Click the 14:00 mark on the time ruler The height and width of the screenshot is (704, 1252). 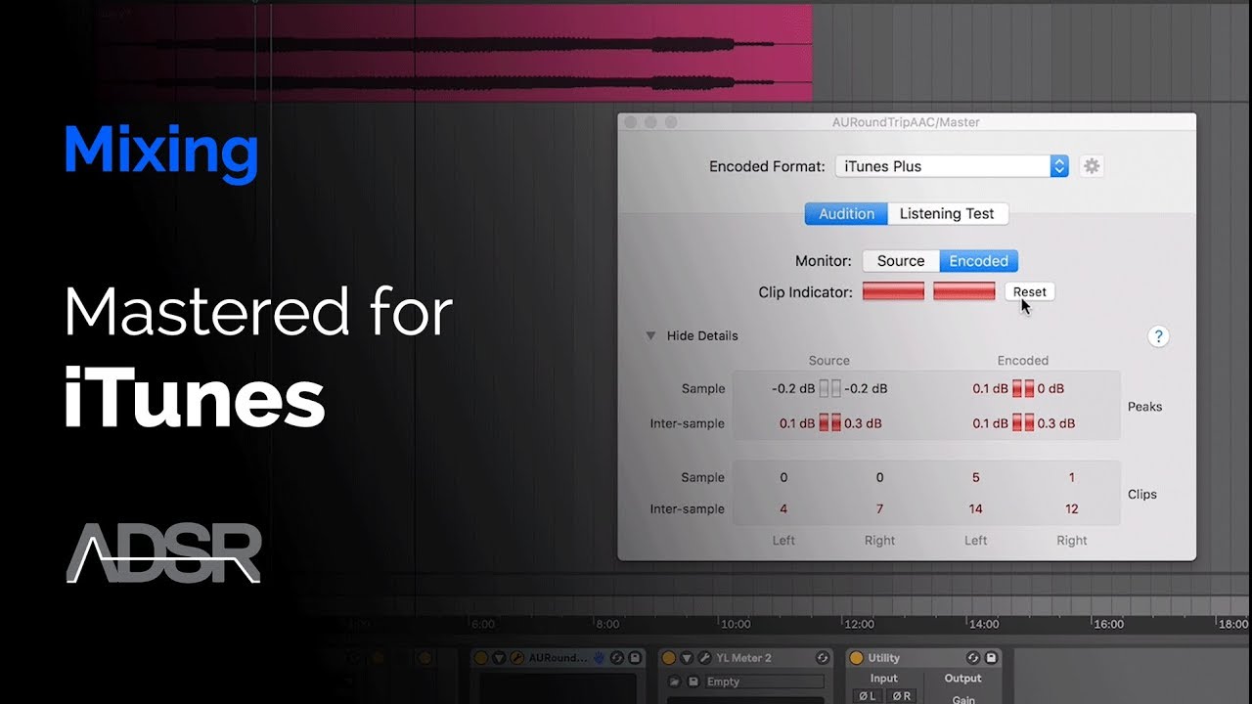tap(984, 624)
